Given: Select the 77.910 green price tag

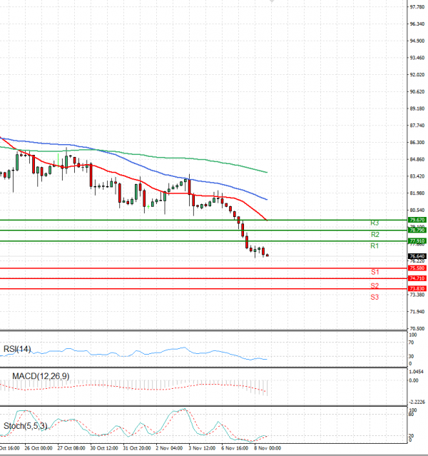Looking at the screenshot, I should coord(417,240).
